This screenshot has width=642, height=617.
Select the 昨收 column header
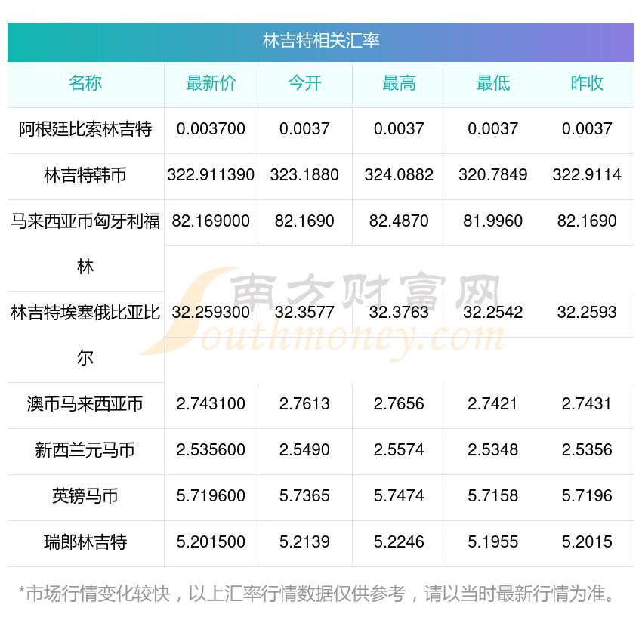click(587, 83)
